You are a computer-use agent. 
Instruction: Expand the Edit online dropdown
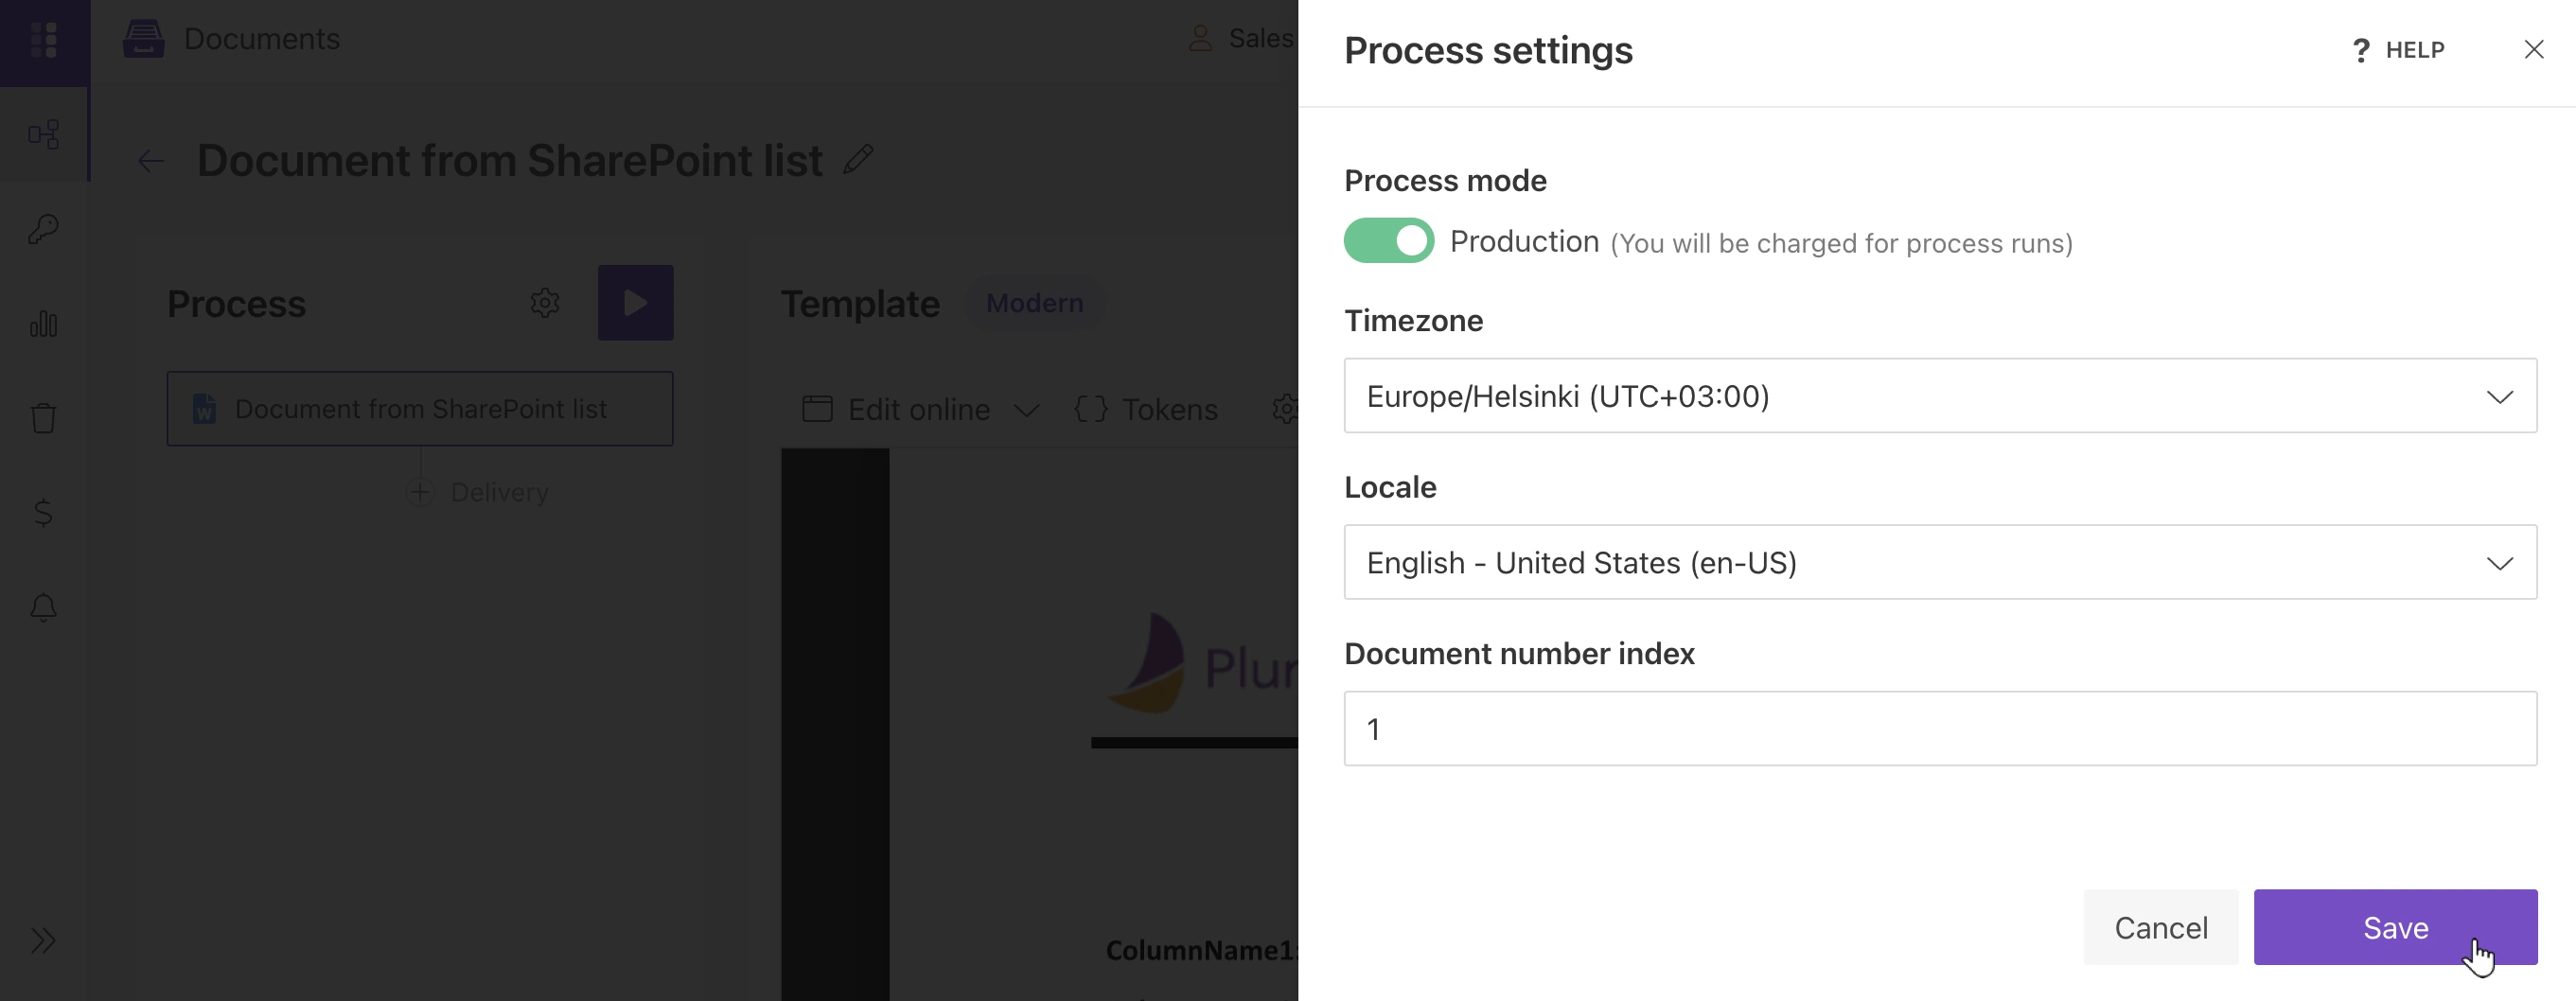coord(1026,410)
